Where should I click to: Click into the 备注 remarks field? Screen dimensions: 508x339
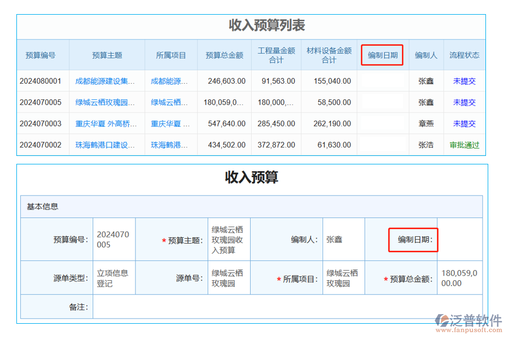point(287,307)
